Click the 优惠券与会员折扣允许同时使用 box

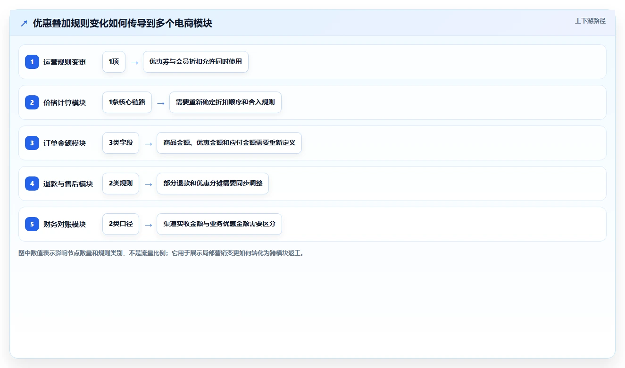coord(196,62)
